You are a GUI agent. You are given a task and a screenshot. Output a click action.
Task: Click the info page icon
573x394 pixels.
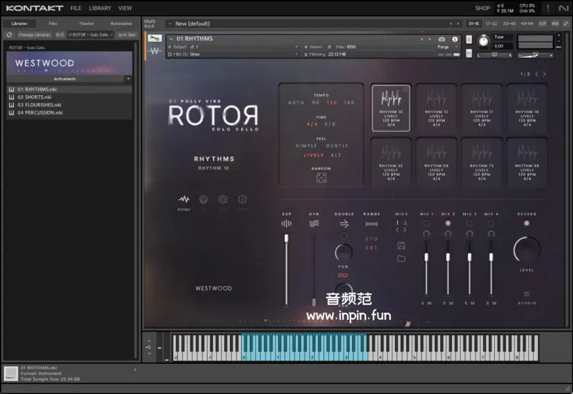[242, 200]
